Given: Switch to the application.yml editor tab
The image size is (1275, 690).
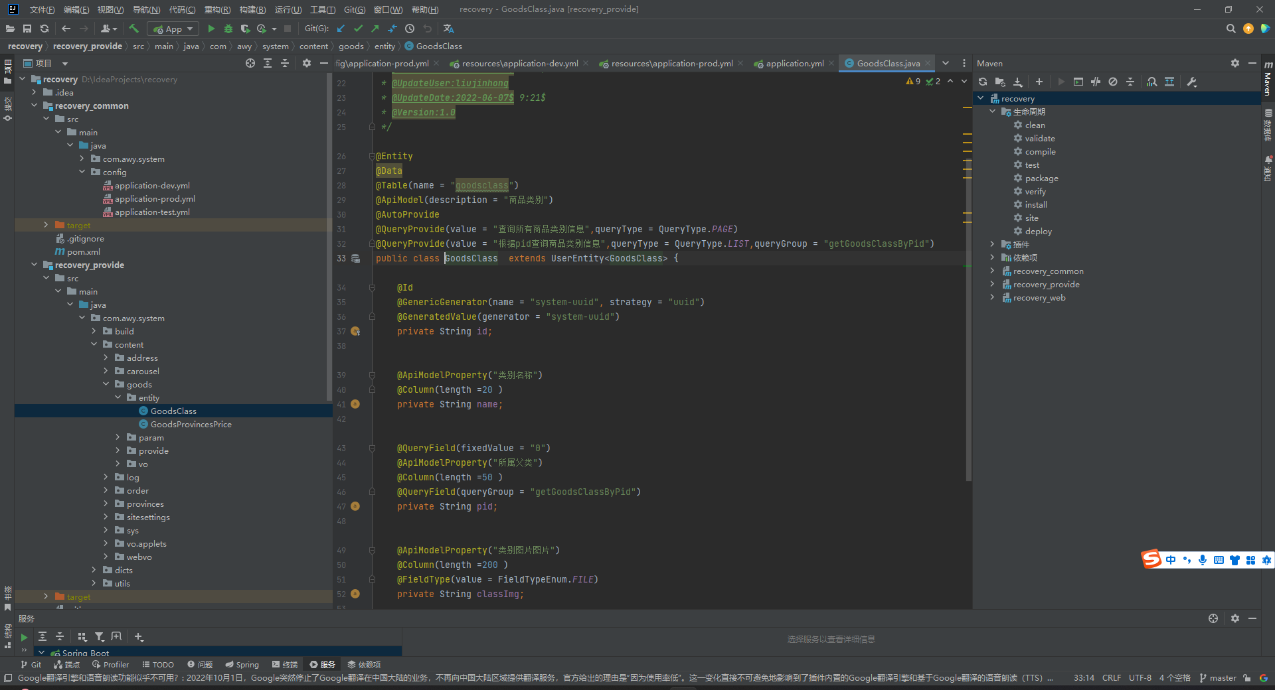Looking at the screenshot, I should click(794, 63).
